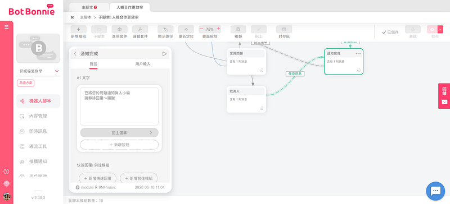The width and height of the screenshot is (450, 204).
Task: Click the version text v 2.38.3
Action: coord(38,198)
